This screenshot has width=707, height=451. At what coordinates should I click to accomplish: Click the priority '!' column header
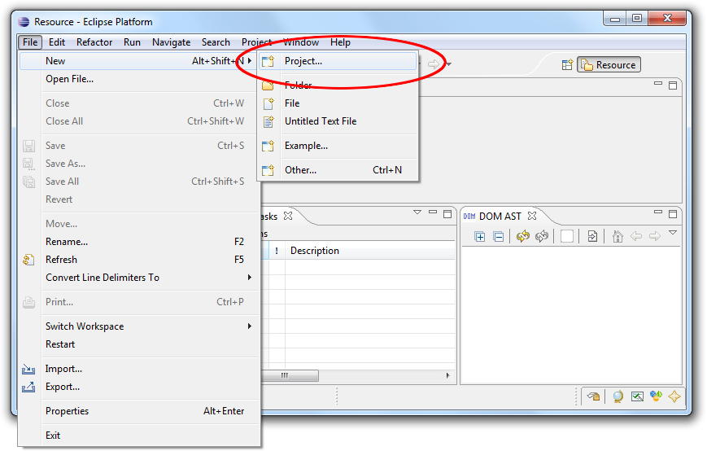(277, 251)
